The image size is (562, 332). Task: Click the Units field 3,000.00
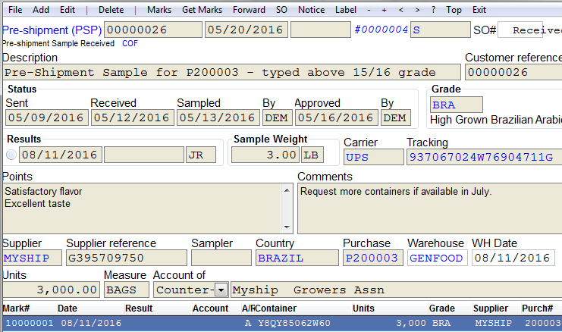coord(52,290)
